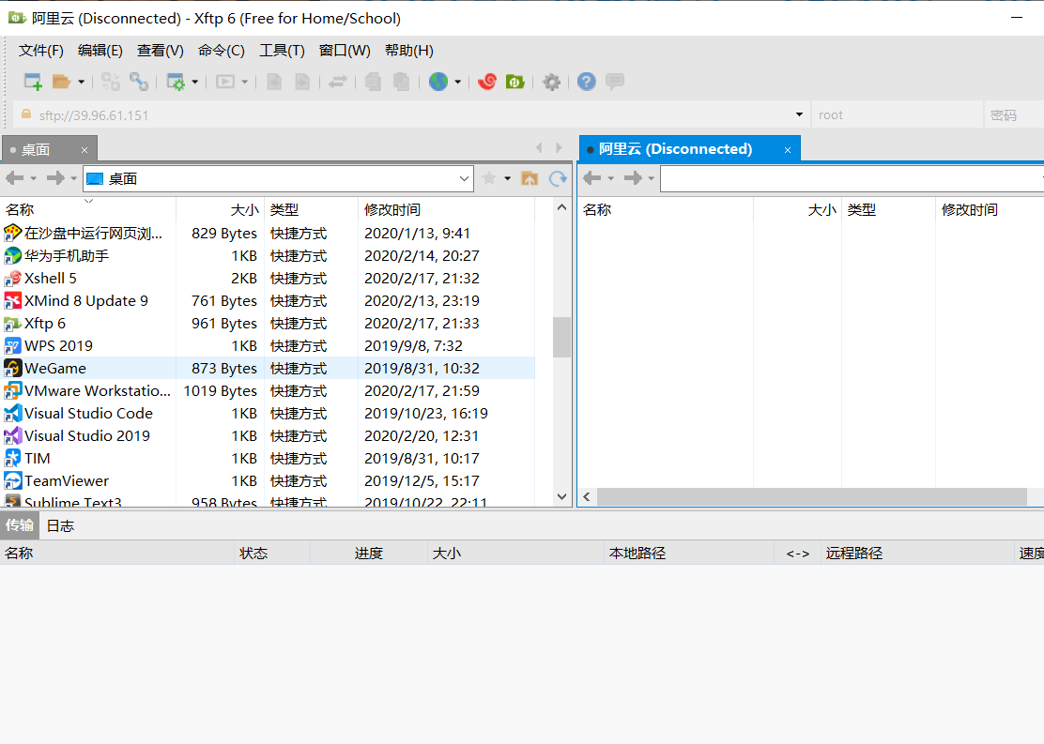Refresh the local desktop folder listing
The height and width of the screenshot is (744, 1044).
[558, 178]
